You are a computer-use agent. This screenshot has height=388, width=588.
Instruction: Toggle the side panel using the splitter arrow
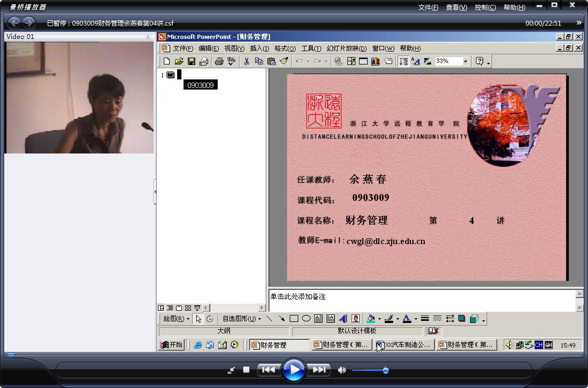[155, 192]
